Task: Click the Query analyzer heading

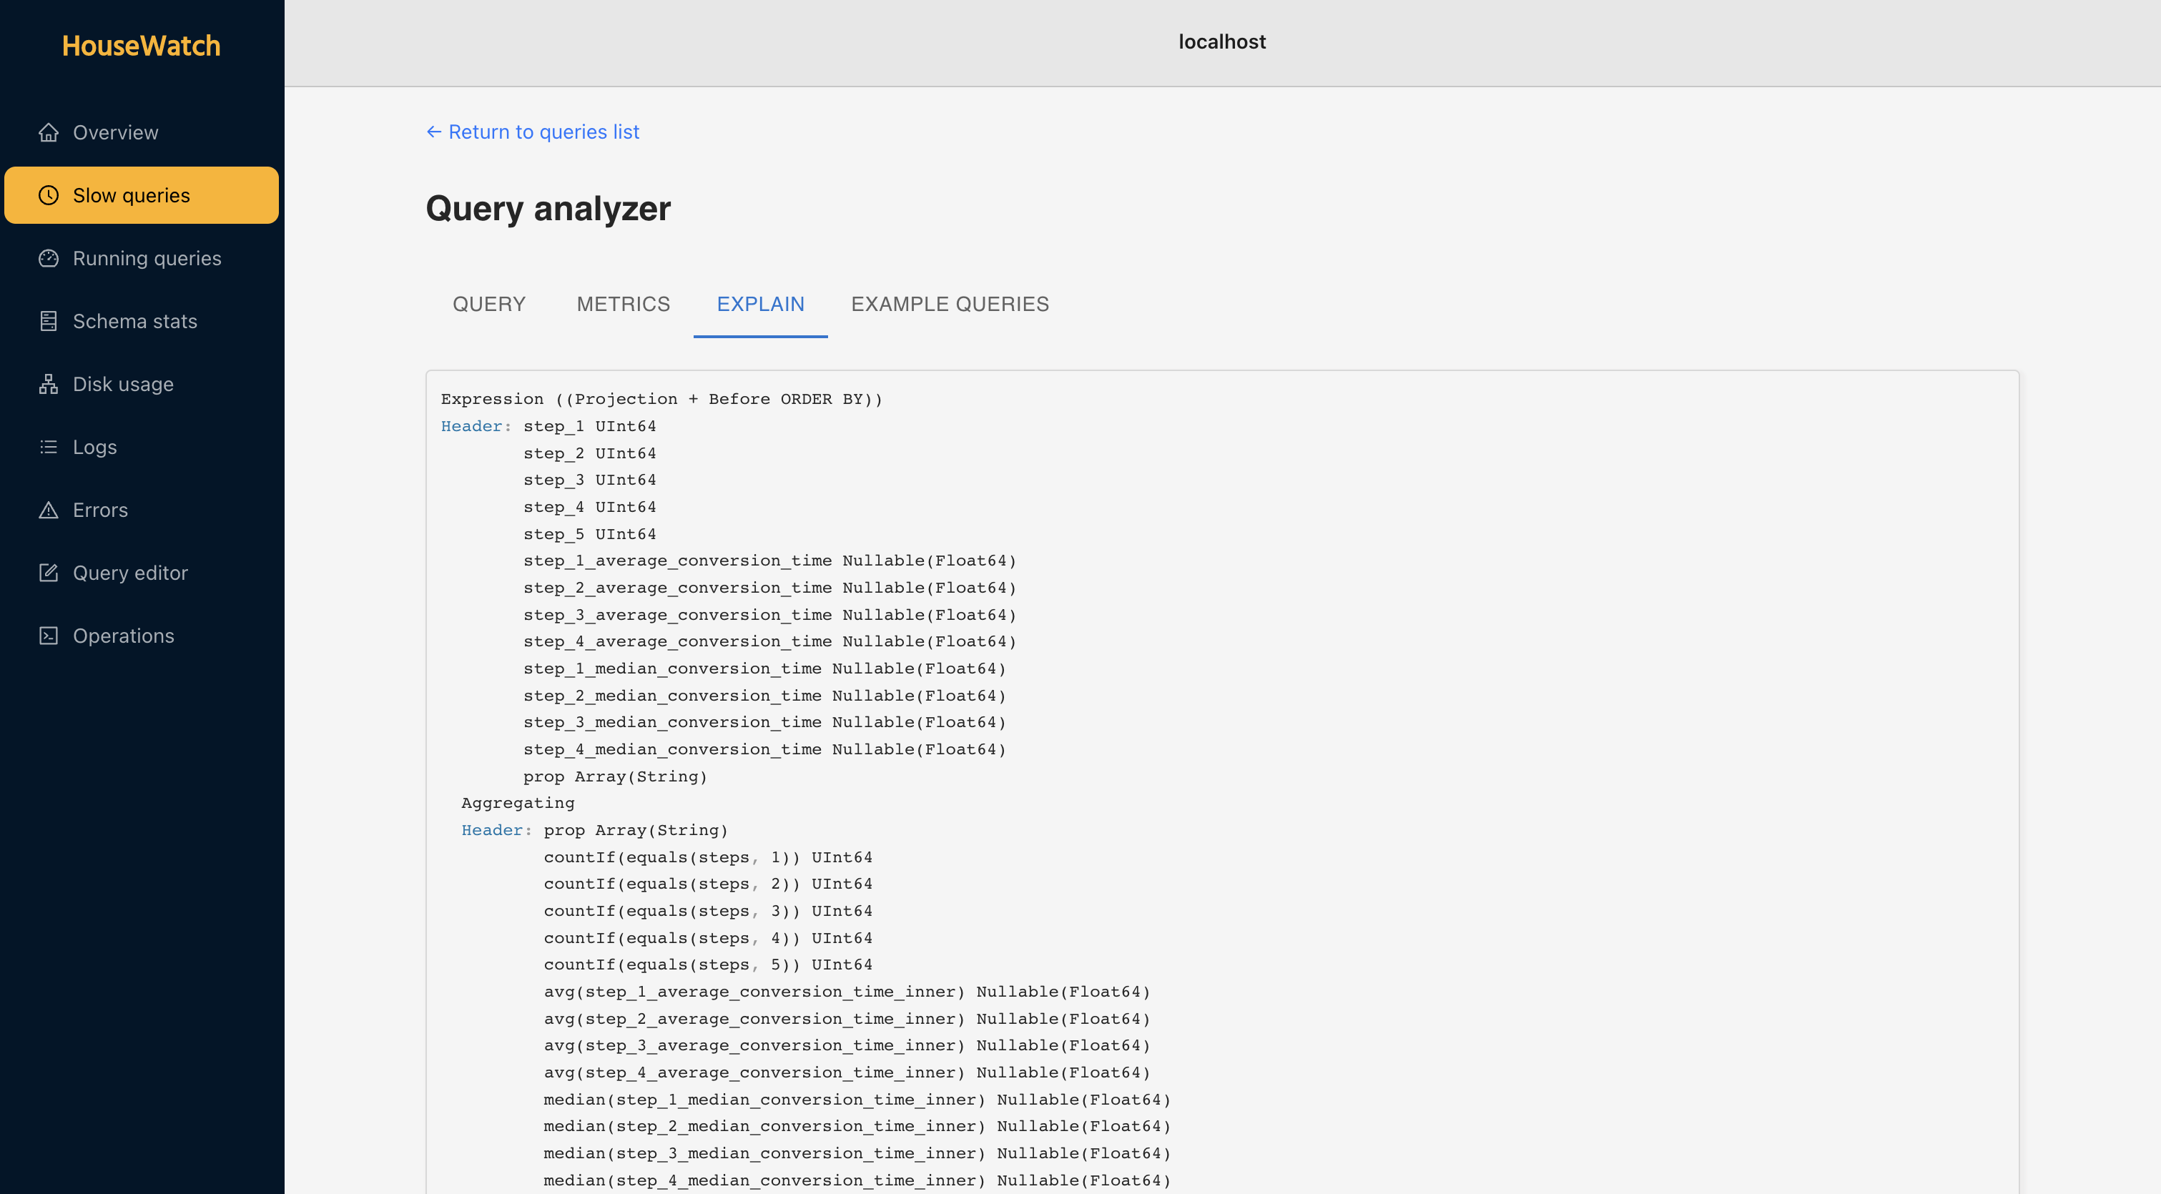Action: pyautogui.click(x=548, y=208)
